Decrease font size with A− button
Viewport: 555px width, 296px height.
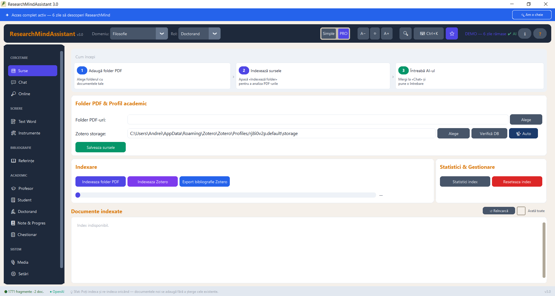coord(363,33)
